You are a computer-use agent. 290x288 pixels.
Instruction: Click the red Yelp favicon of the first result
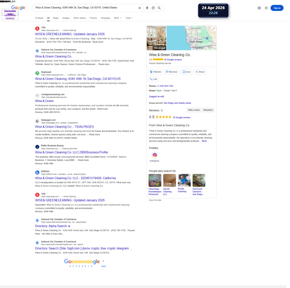[x=37, y=28]
